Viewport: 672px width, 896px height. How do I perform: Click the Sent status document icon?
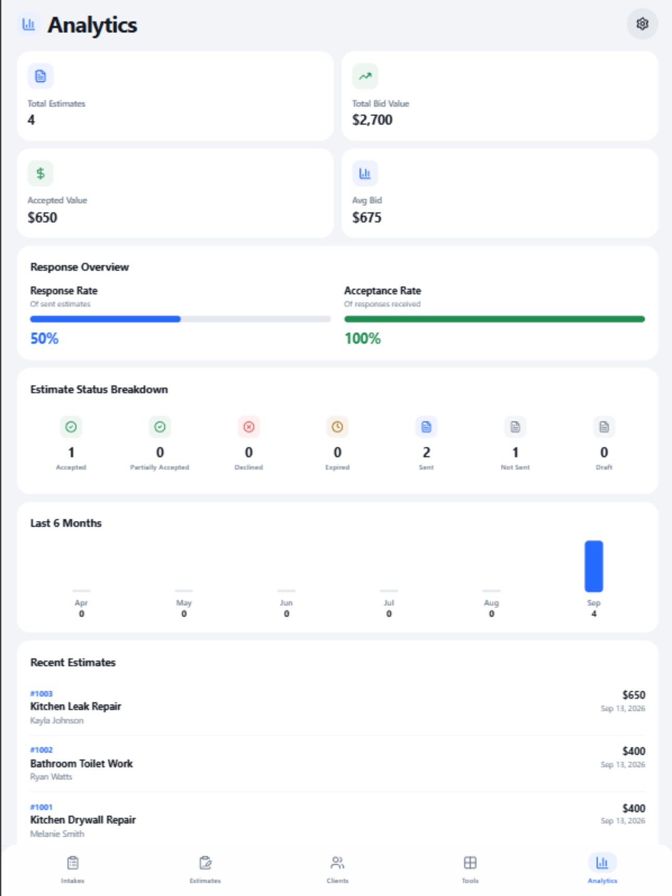tap(426, 427)
